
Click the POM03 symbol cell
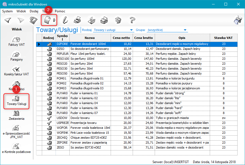point(63,88)
